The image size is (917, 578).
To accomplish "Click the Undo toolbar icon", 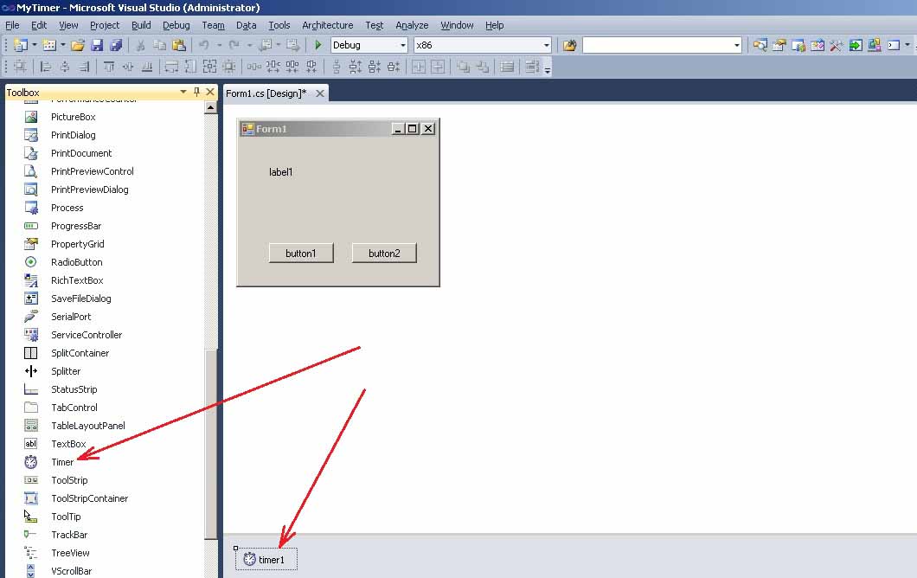I will click(x=202, y=44).
